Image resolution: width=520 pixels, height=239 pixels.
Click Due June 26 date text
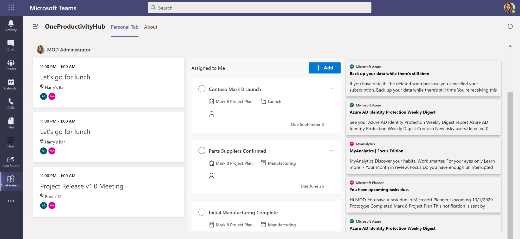[312, 186]
